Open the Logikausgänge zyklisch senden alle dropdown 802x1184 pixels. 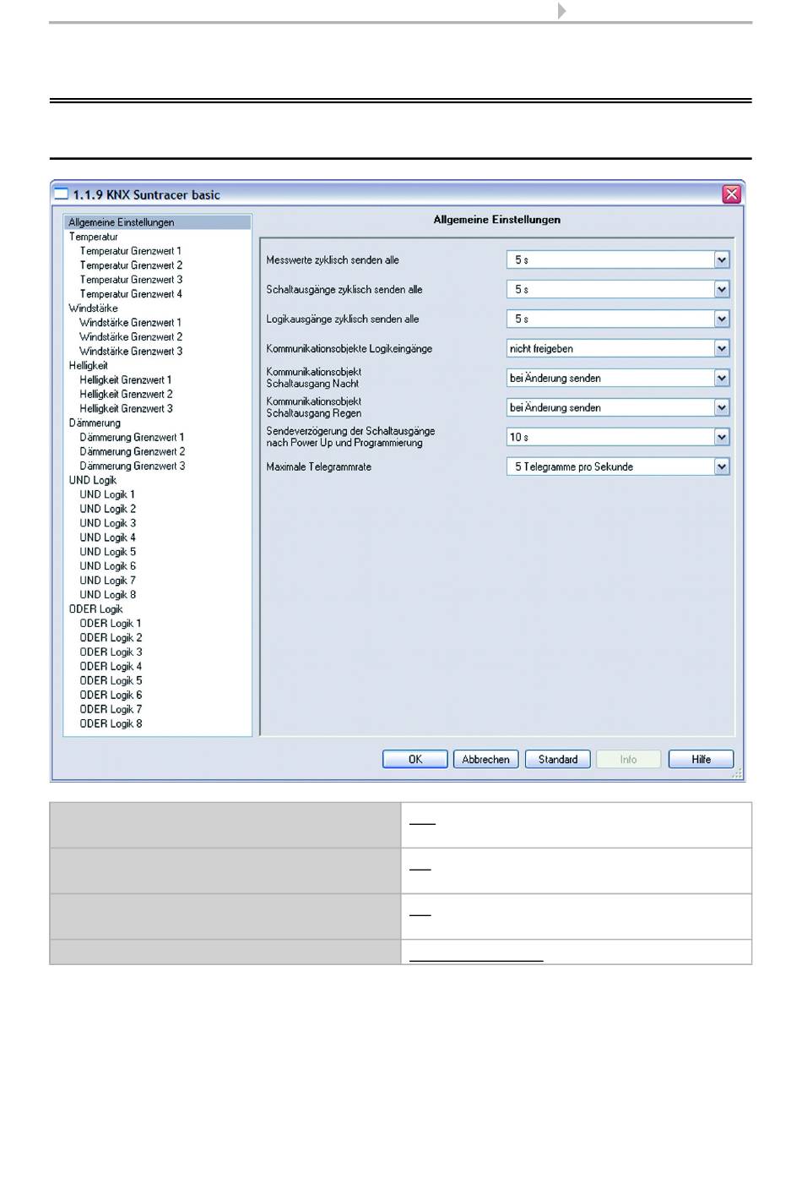point(722,319)
